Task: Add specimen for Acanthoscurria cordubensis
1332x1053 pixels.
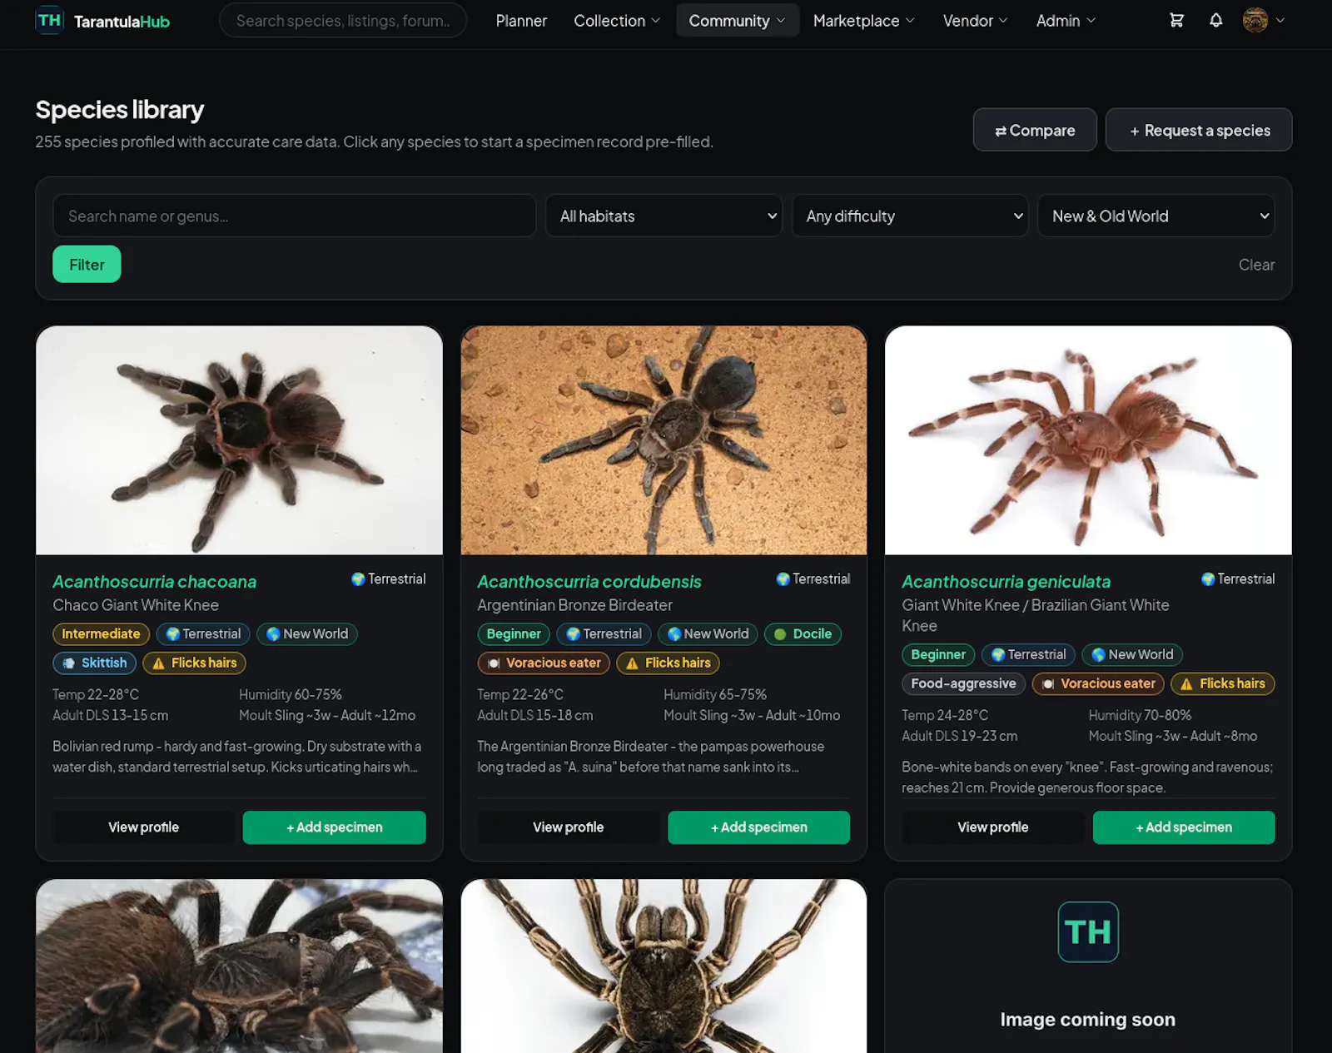Action: pos(758,827)
